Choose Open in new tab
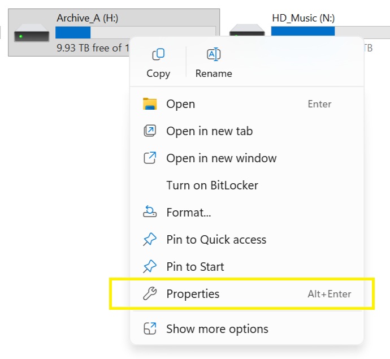The image size is (390, 359). (x=209, y=131)
